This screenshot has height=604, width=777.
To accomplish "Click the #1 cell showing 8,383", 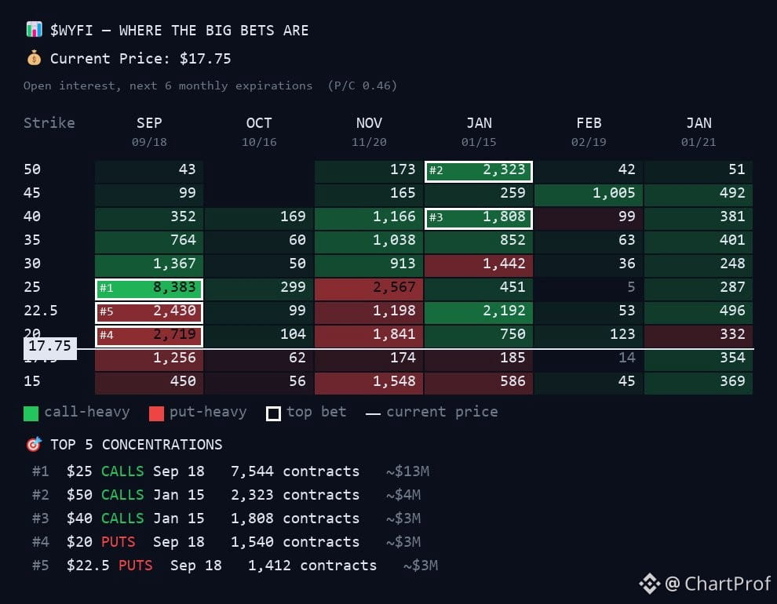I will point(149,288).
